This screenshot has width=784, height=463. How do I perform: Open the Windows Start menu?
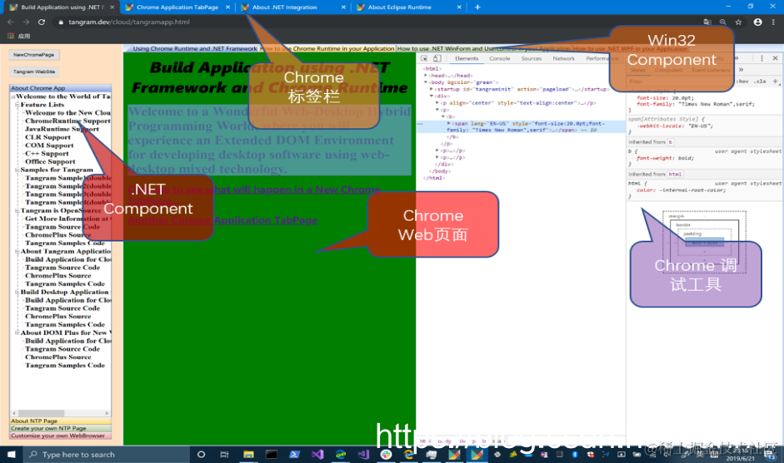pyautogui.click(x=11, y=455)
